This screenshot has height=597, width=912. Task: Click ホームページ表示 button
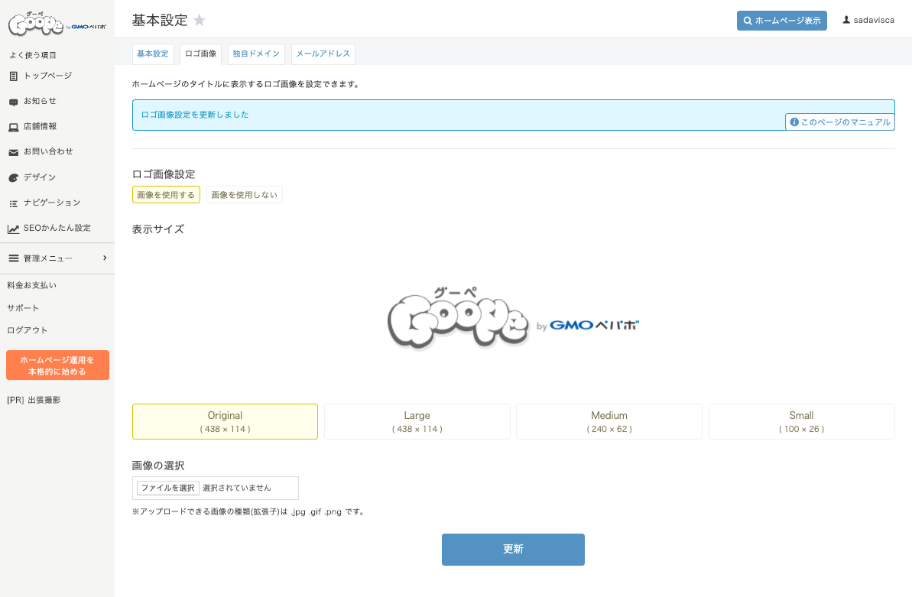click(x=782, y=21)
